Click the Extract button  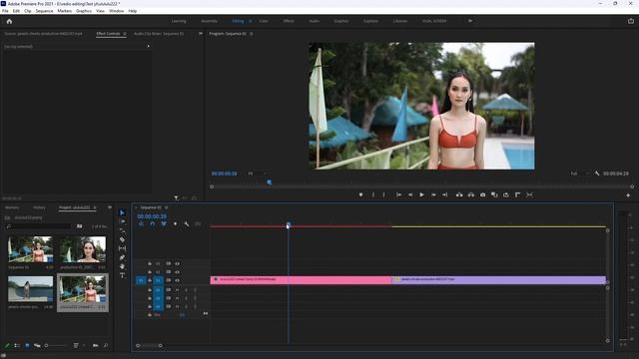(470, 195)
